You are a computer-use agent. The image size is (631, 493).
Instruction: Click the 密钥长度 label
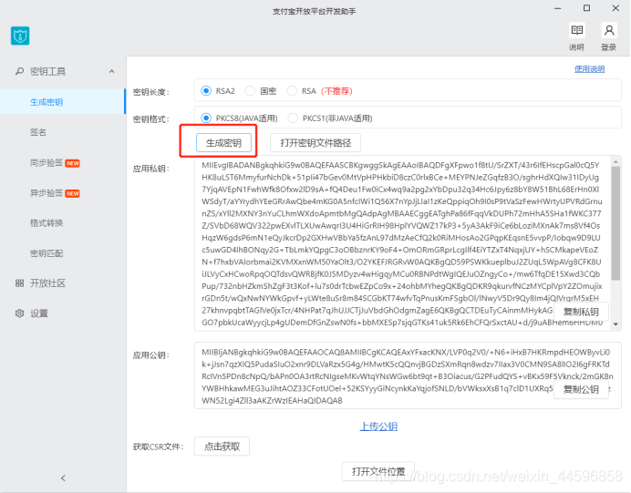150,92
